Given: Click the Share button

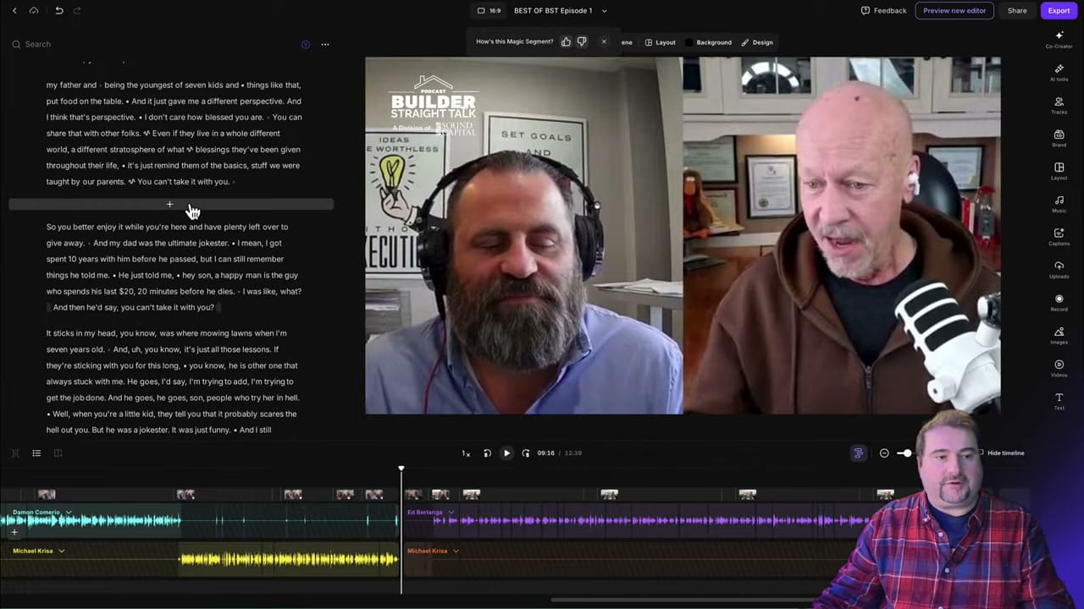Looking at the screenshot, I should point(1017,10).
